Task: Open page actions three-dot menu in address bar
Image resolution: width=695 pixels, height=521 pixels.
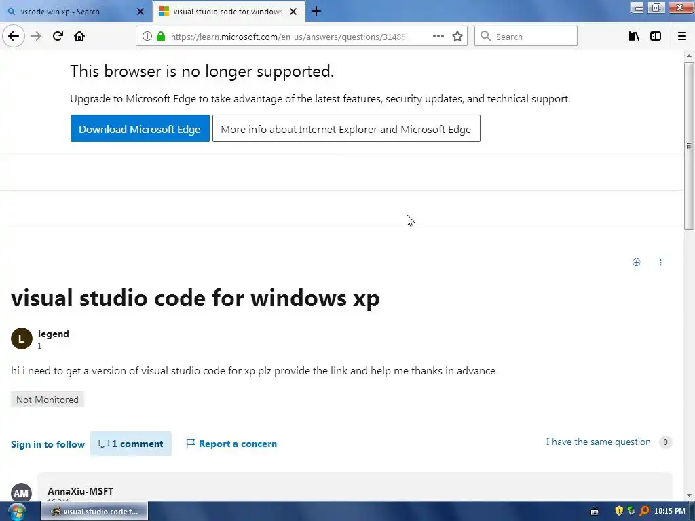Action: pos(438,36)
